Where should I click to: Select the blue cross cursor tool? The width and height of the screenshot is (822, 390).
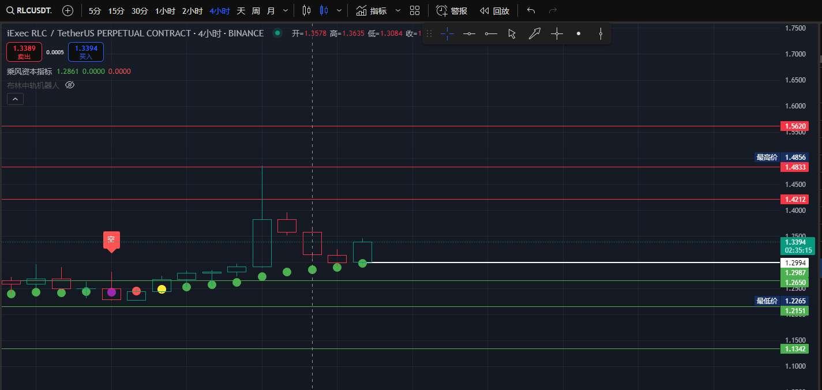point(448,34)
